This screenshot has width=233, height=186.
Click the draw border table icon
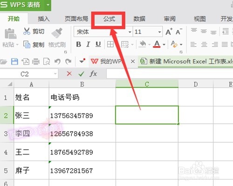pyautogui.click(x=125, y=45)
